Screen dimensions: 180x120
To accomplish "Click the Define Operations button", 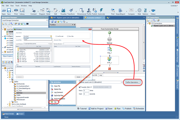I will tap(133, 82).
